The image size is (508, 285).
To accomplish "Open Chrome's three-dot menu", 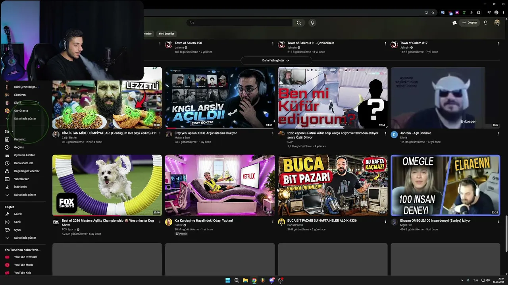I will coord(503,12).
